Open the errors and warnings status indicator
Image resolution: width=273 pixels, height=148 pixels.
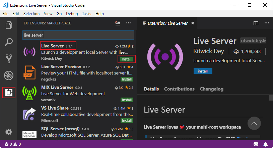(13, 144)
